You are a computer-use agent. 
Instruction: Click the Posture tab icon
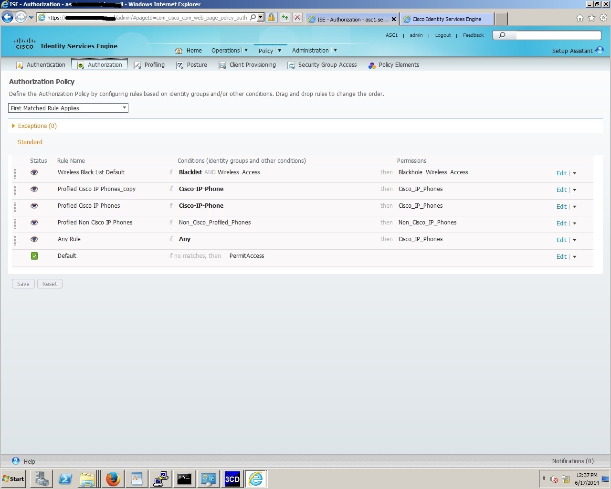pos(180,65)
